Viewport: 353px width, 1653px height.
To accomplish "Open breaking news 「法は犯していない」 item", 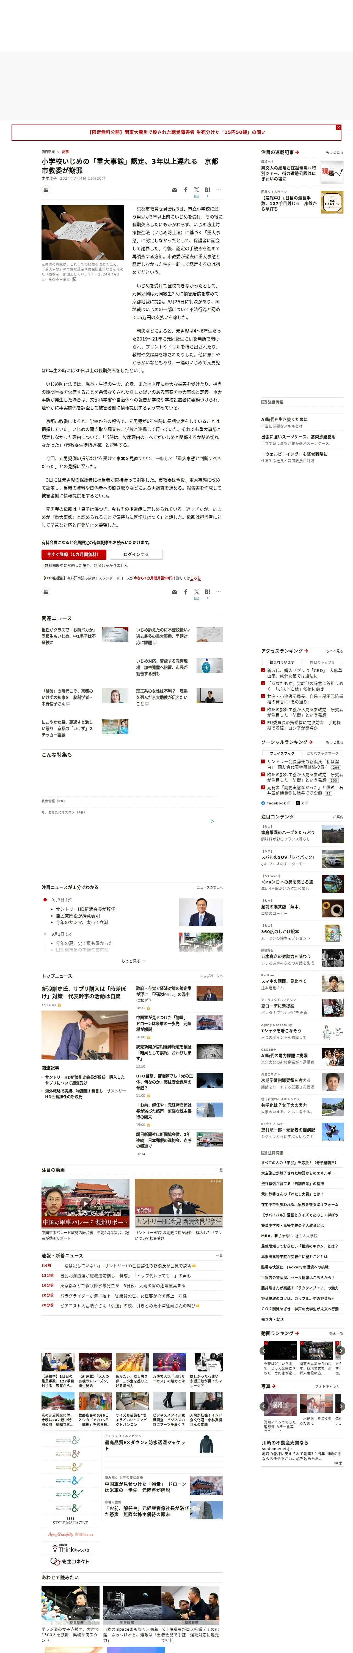I will (126, 1266).
